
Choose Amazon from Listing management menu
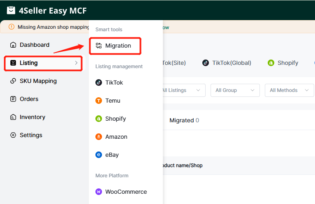click(116, 137)
